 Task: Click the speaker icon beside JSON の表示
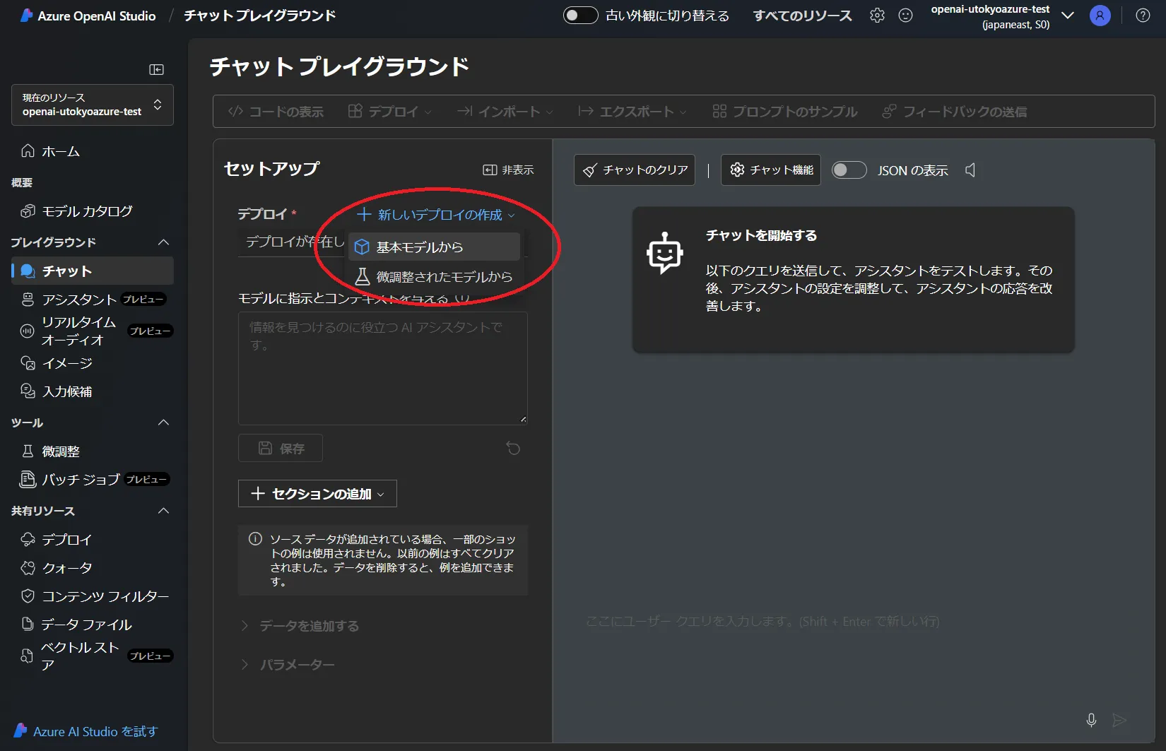click(x=971, y=170)
